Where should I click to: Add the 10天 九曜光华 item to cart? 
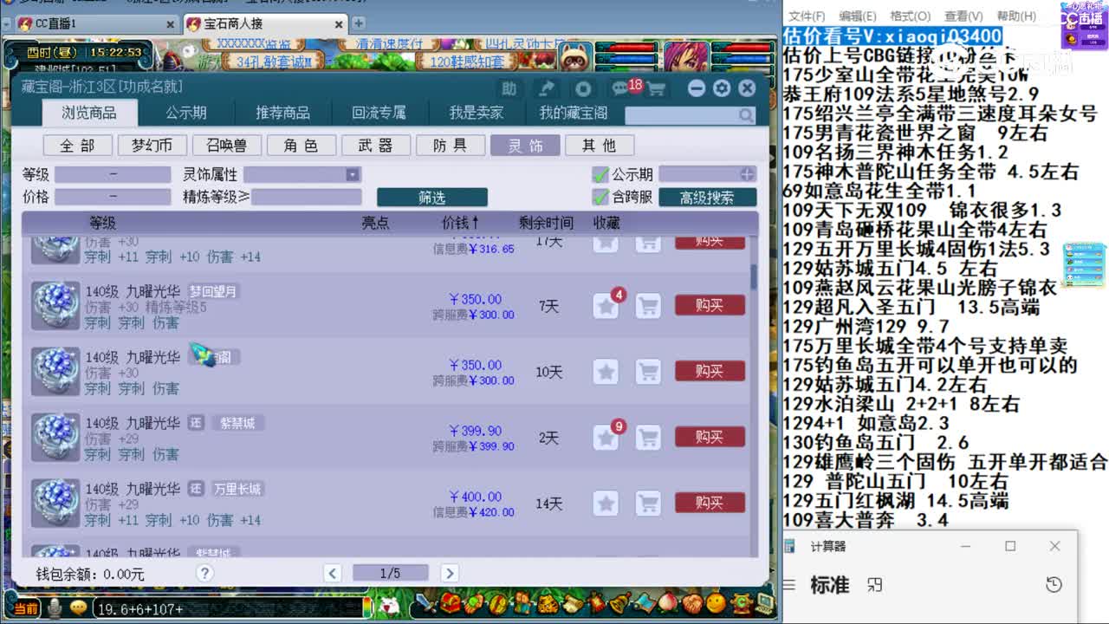[x=648, y=372]
